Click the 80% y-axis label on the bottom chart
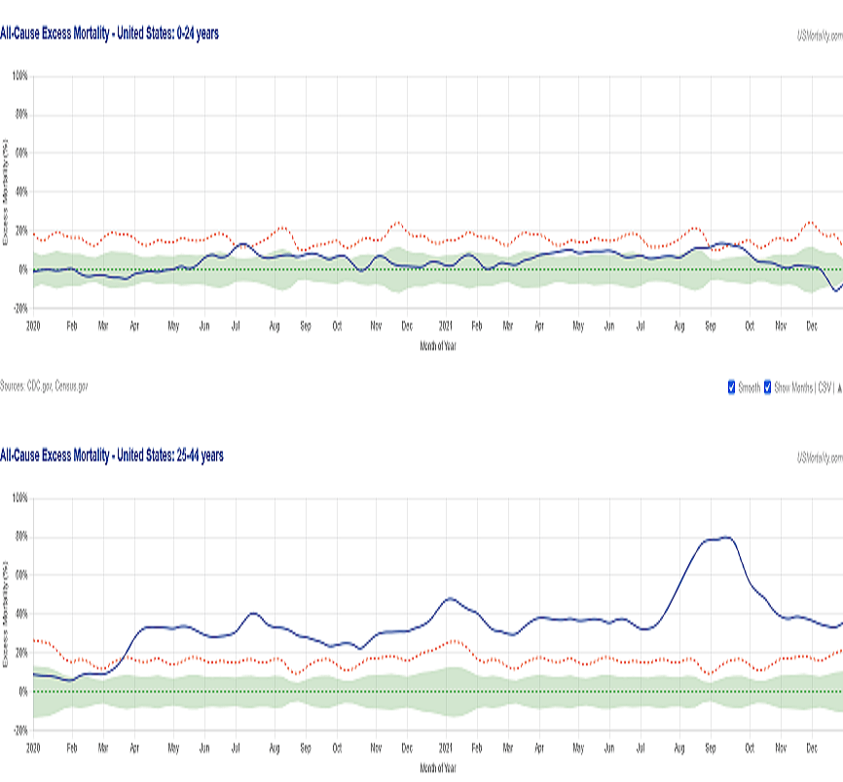 (19, 537)
